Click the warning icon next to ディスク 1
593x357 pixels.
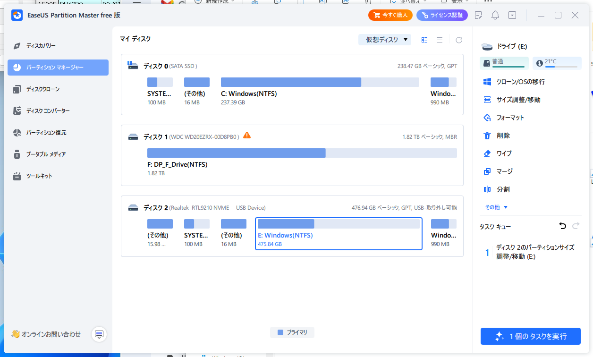[247, 136]
